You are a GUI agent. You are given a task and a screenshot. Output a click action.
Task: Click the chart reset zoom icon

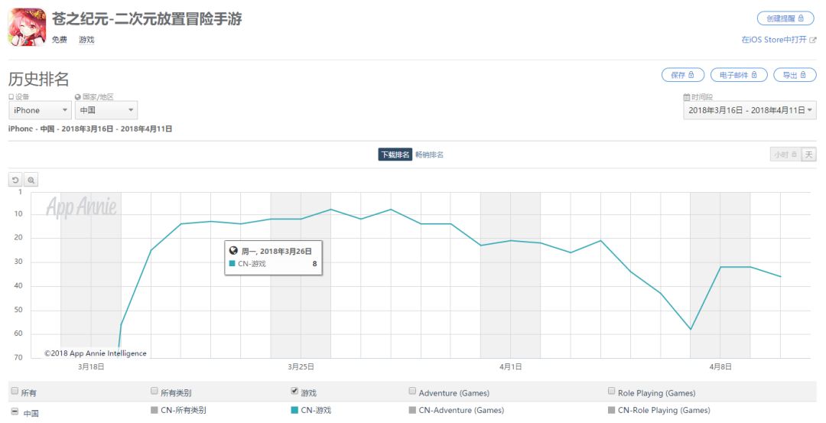pos(15,180)
